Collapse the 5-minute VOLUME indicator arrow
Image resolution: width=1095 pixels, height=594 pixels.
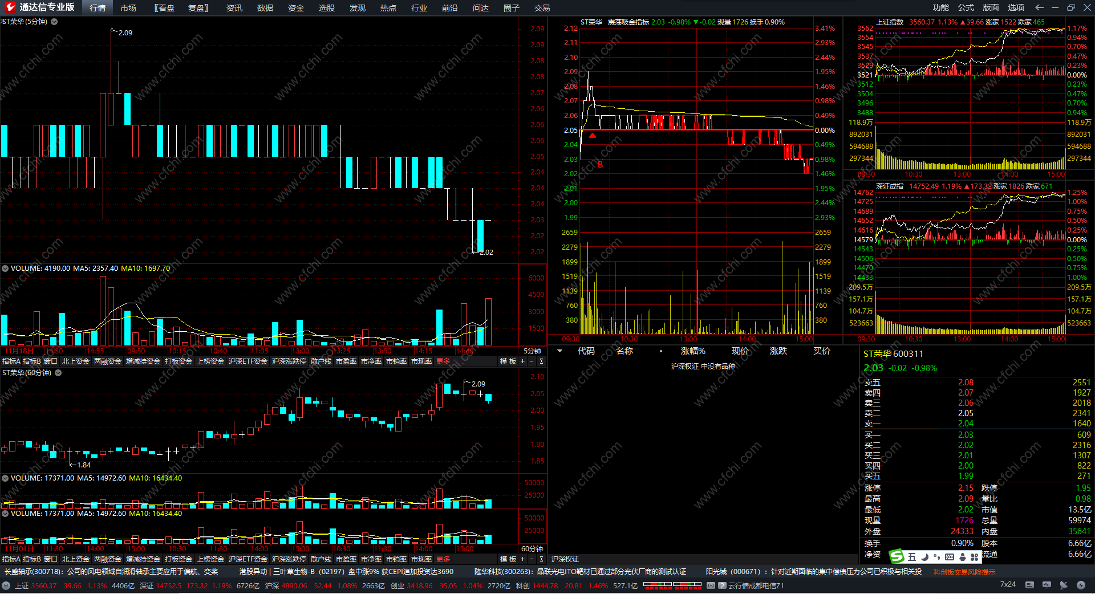pos(5,268)
